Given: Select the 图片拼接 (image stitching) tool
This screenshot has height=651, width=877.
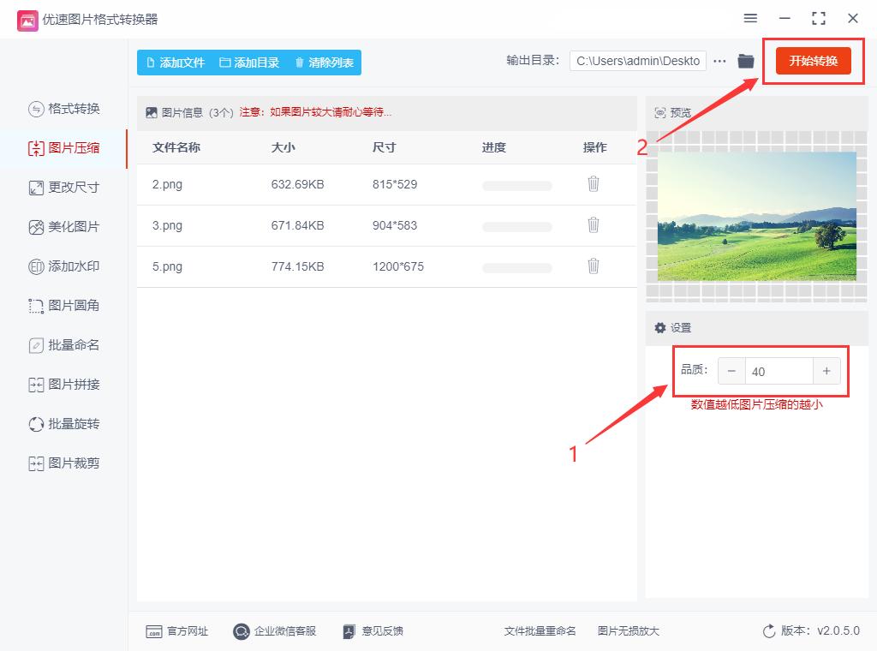Looking at the screenshot, I should coord(64,384).
